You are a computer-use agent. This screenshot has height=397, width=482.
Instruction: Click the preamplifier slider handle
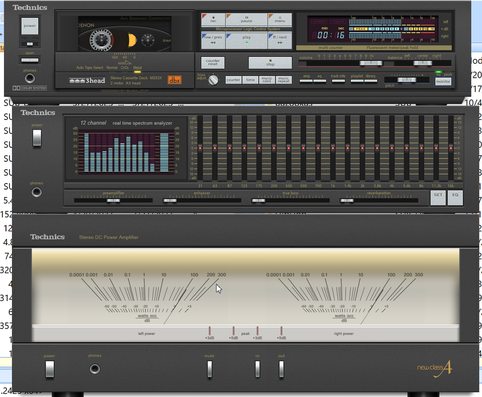click(x=113, y=200)
